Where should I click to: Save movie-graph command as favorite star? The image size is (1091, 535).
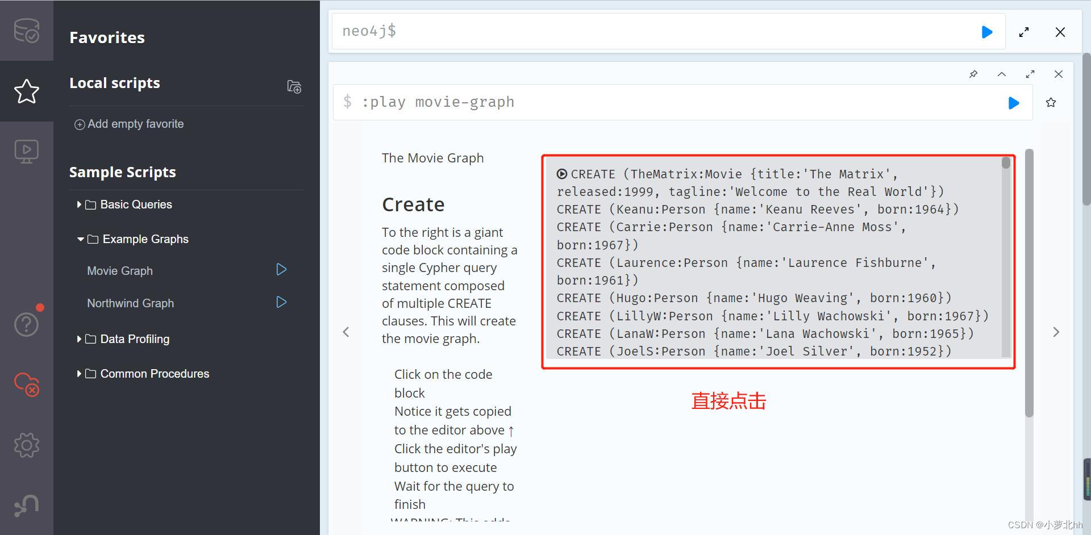click(x=1051, y=102)
